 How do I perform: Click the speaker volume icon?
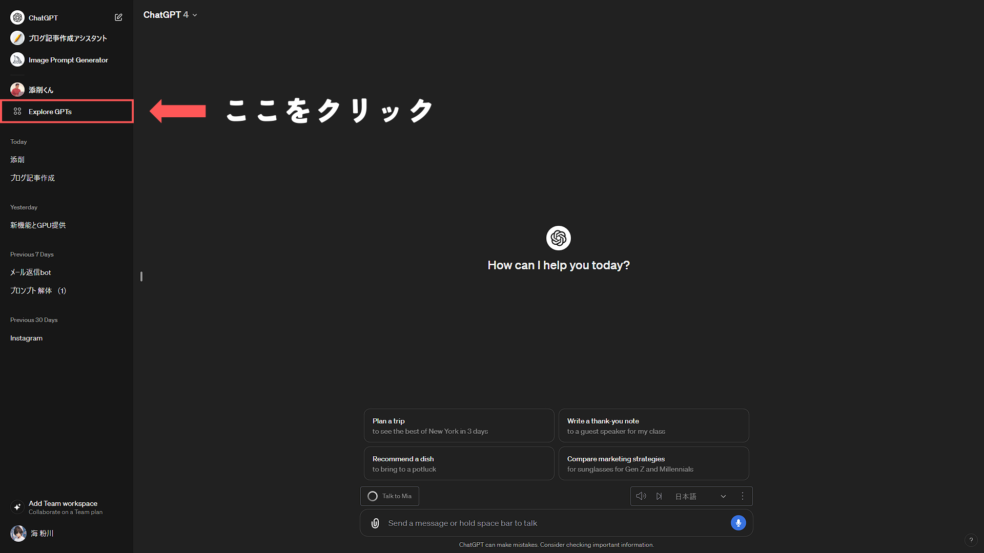[x=641, y=496]
